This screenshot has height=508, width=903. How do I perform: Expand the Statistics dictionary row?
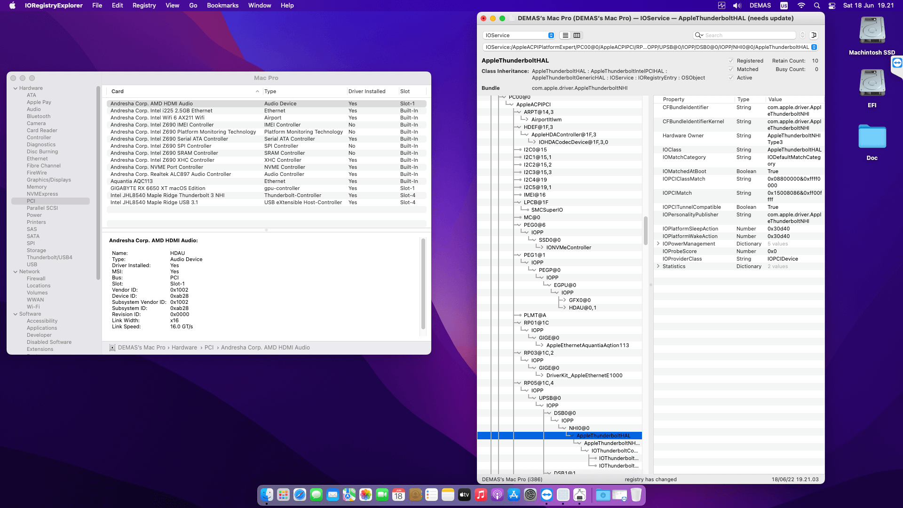[658, 266]
